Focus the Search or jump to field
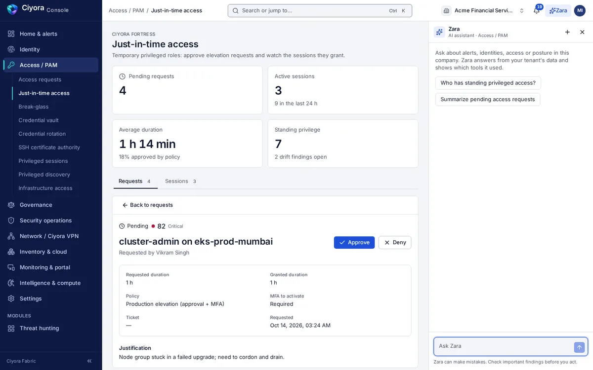 tap(320, 11)
